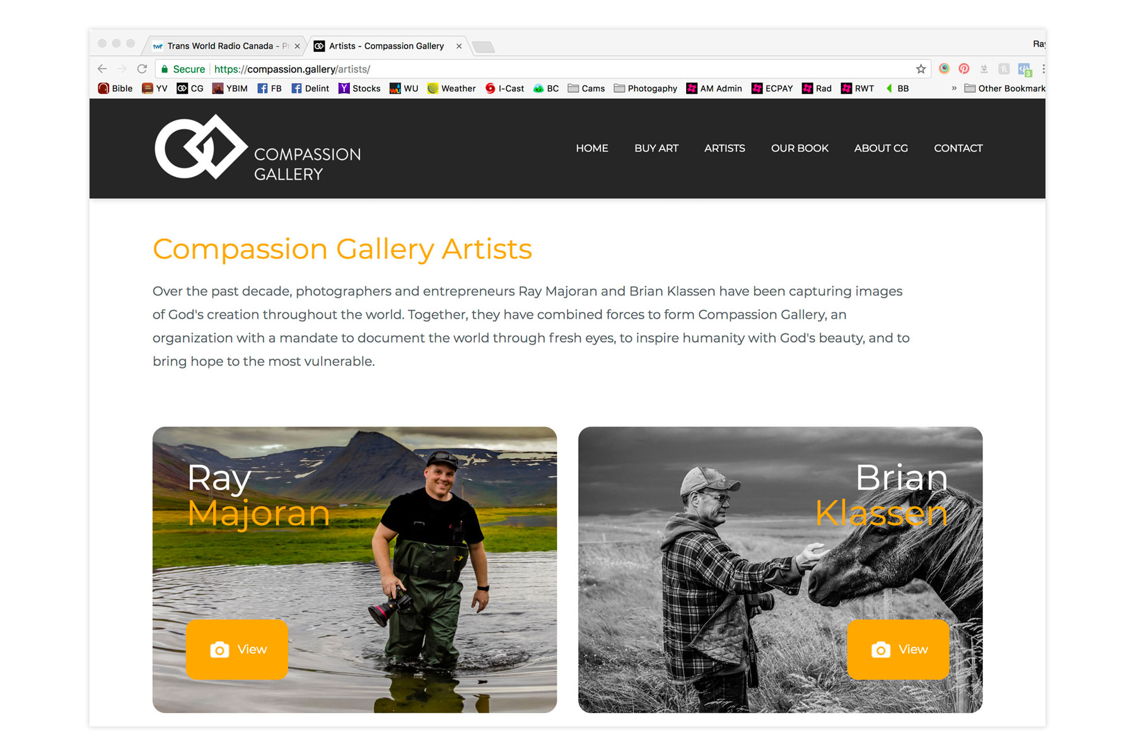Viewport: 1135px width, 756px height.
Task: Open the BUY ART menu item
Action: (x=656, y=149)
